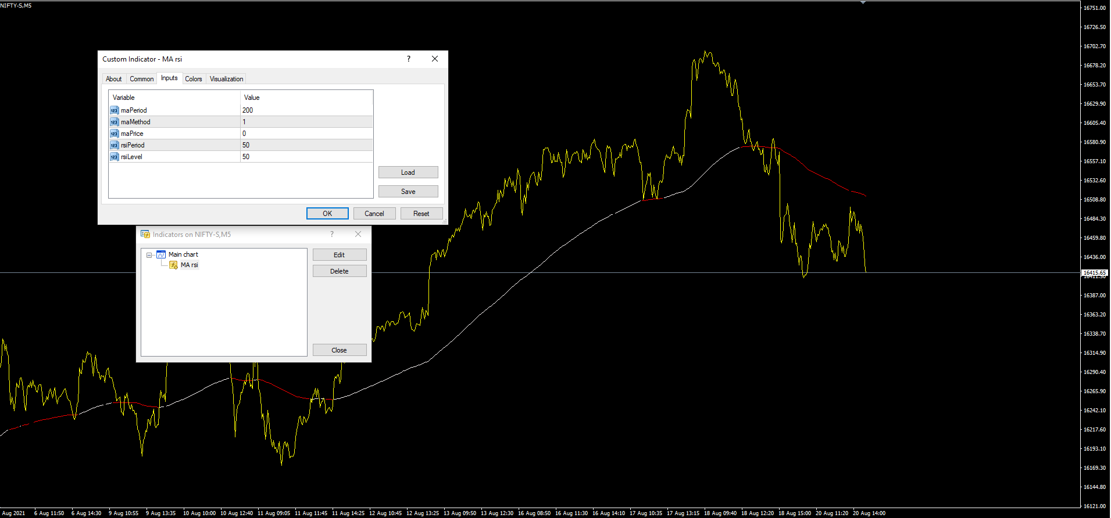Select the rsiPeriod variable name
1111x518 pixels.
133,145
